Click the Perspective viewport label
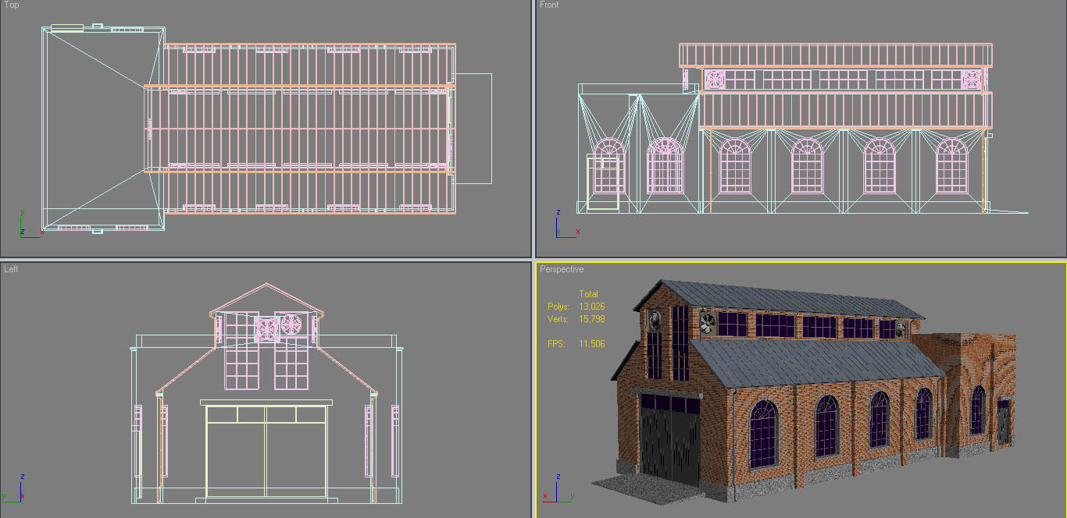The height and width of the screenshot is (518, 1067). click(x=562, y=269)
